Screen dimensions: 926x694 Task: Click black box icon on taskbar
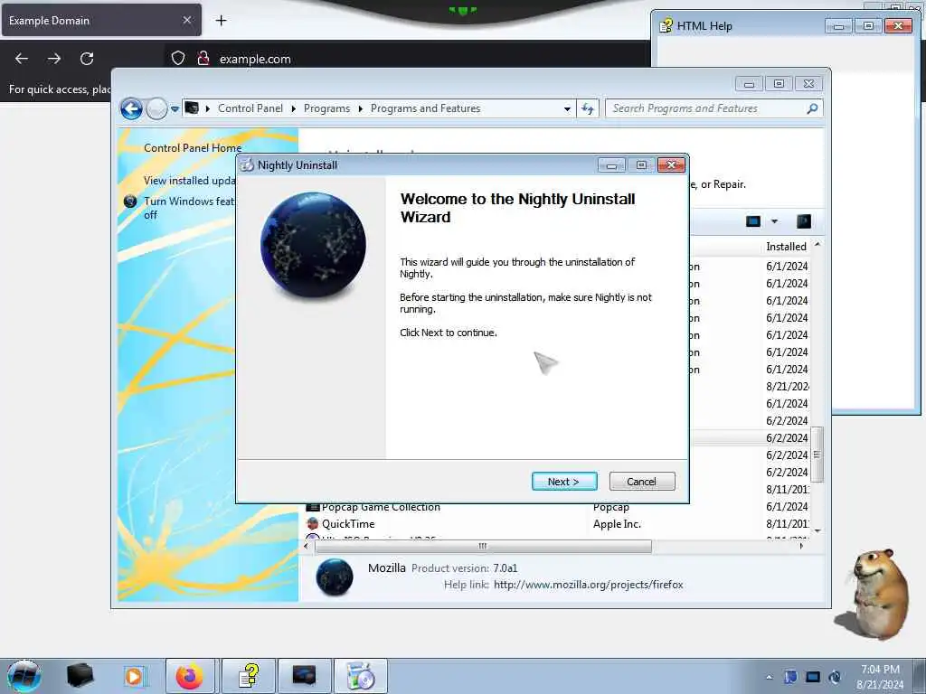click(x=80, y=676)
